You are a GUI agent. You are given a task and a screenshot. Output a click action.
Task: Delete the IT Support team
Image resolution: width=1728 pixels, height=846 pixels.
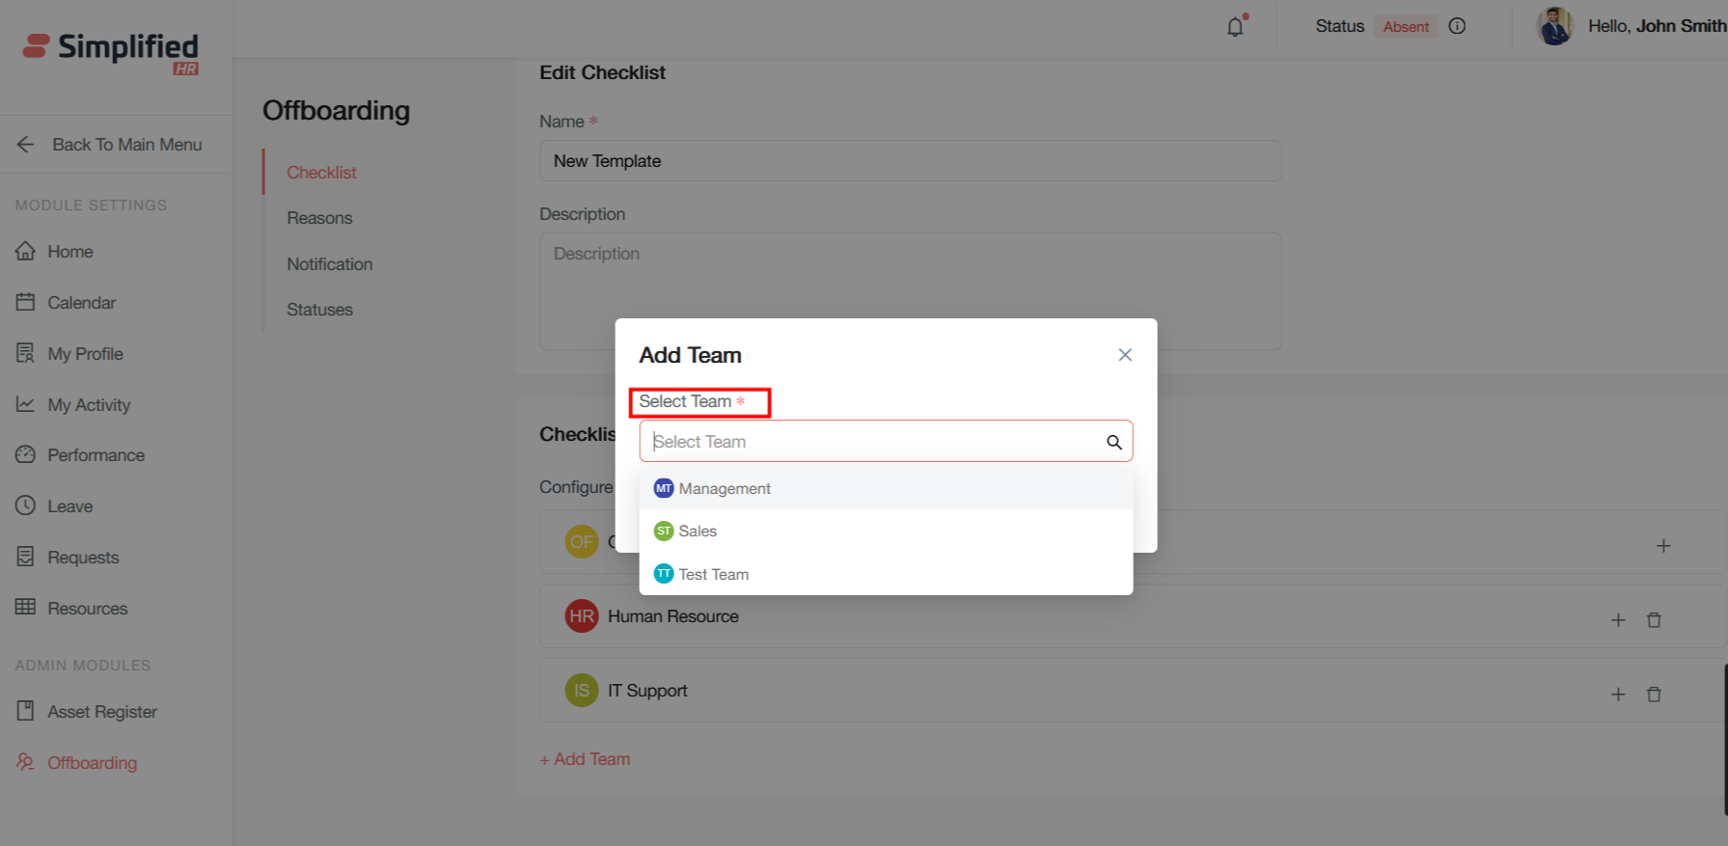click(1654, 695)
